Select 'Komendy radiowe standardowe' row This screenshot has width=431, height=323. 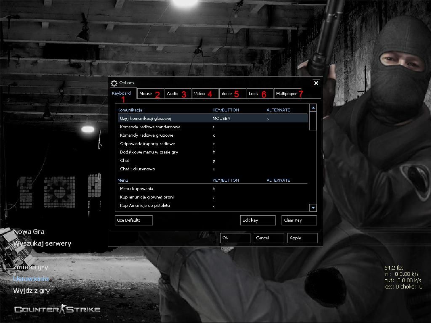coord(213,127)
